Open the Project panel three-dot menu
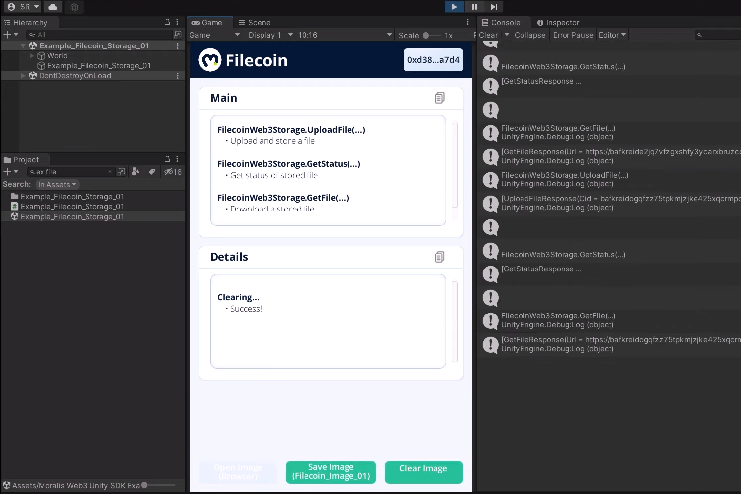 (x=177, y=159)
